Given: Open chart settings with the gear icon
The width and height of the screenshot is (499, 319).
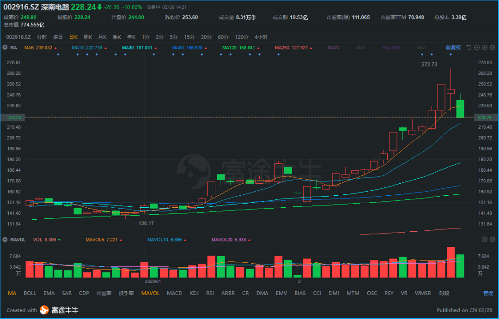Looking at the screenshot, I should tap(493, 47).
